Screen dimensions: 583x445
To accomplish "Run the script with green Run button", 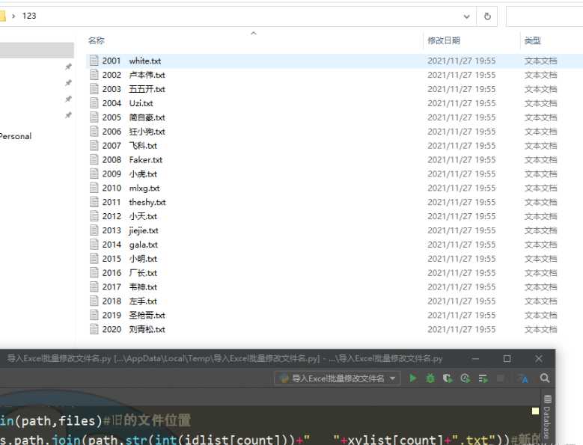I will pyautogui.click(x=412, y=378).
